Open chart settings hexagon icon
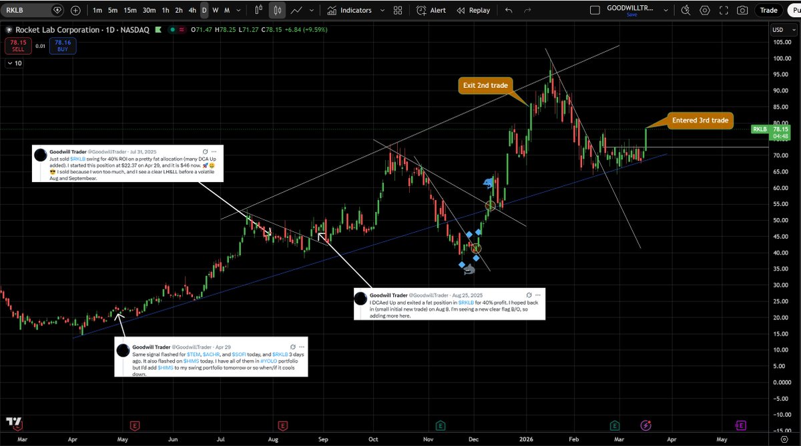 (x=705, y=10)
